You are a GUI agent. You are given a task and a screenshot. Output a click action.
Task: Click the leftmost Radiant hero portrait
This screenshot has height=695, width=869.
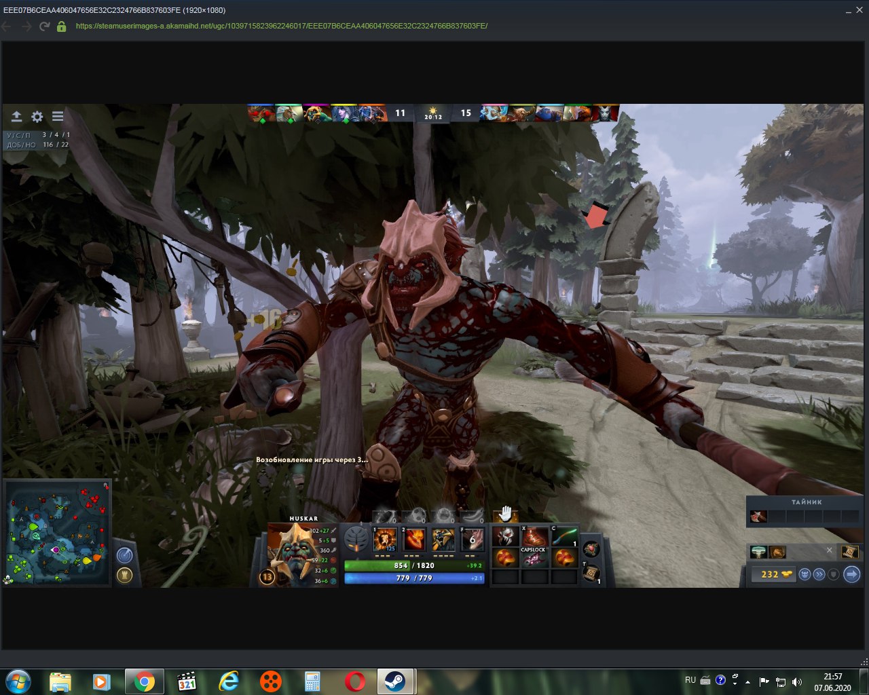coord(261,113)
